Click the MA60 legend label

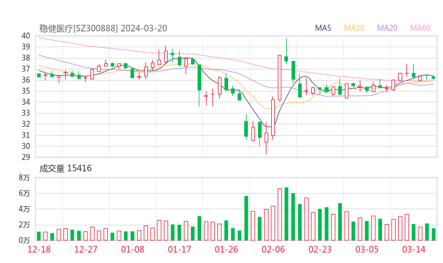tap(420, 28)
